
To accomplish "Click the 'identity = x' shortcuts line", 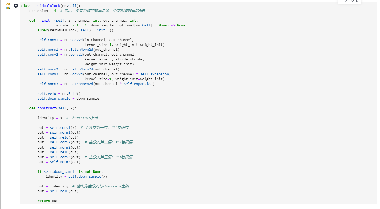I will (68, 118).
